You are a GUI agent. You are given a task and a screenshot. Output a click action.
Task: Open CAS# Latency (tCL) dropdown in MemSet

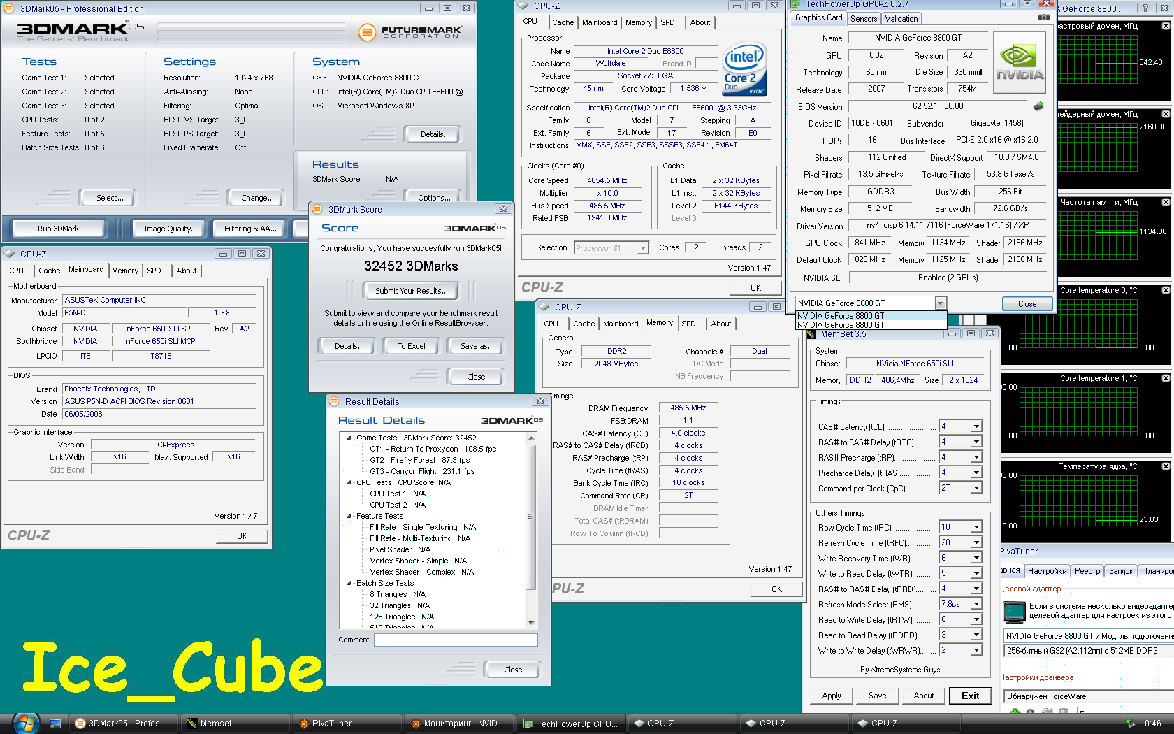(x=976, y=426)
